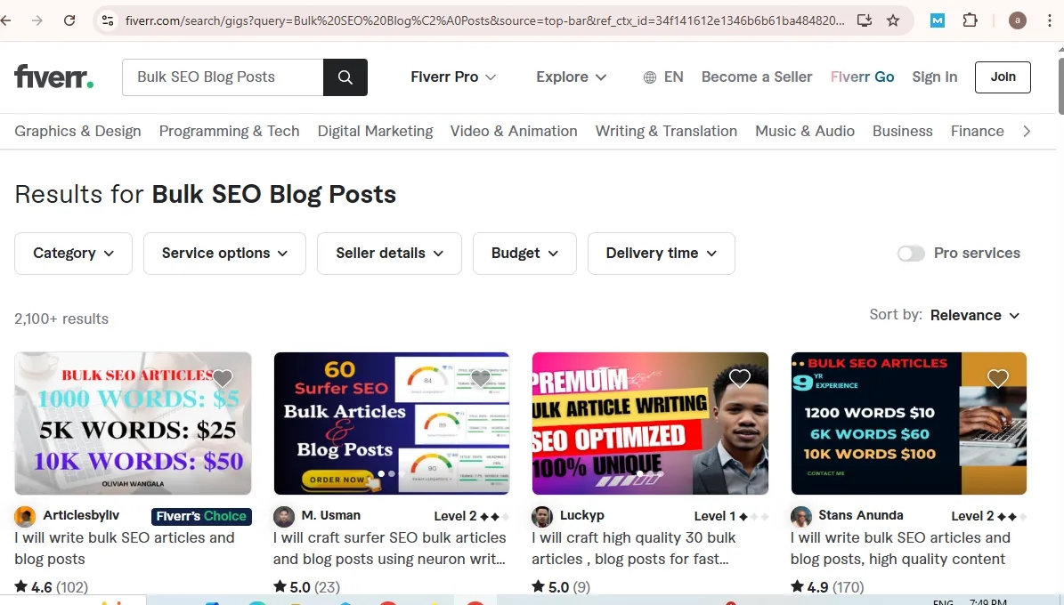Open Luckyp's 30 bulk articles gig title
Image resolution: width=1064 pixels, height=605 pixels.
634,548
